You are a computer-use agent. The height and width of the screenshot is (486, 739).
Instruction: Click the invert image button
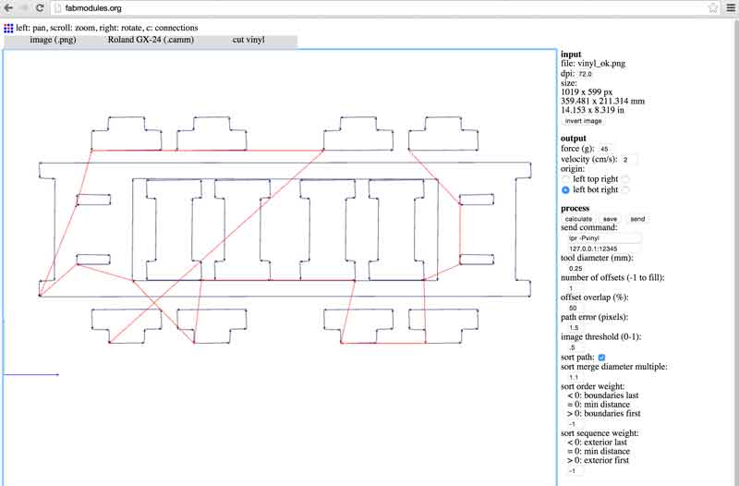pyautogui.click(x=584, y=121)
